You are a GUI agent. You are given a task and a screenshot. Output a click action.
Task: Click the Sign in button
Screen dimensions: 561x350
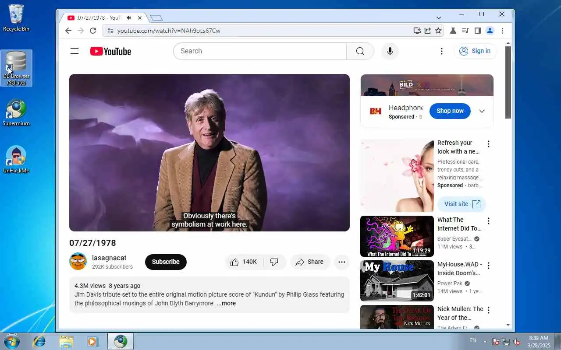tap(475, 51)
